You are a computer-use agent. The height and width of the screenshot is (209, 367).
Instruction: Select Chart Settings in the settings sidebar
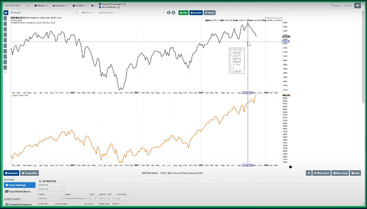20,185
